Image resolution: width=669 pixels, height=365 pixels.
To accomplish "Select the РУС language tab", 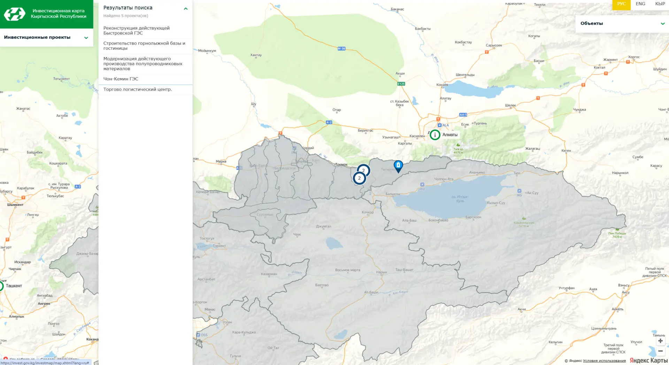I will pyautogui.click(x=621, y=4).
